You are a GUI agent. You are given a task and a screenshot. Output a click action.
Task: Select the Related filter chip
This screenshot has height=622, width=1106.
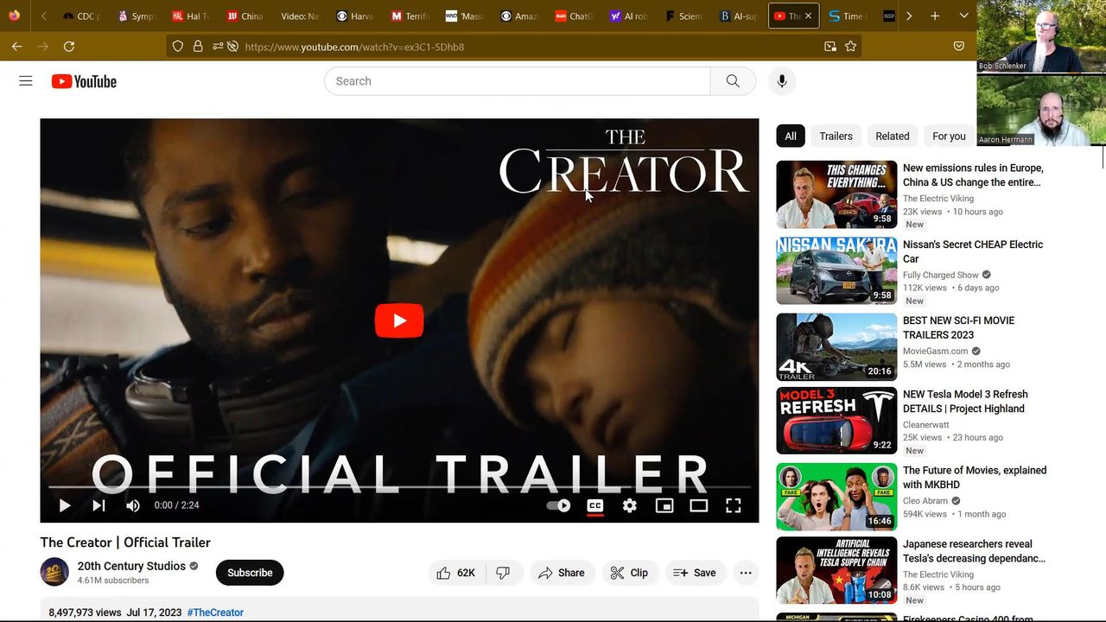tap(892, 136)
